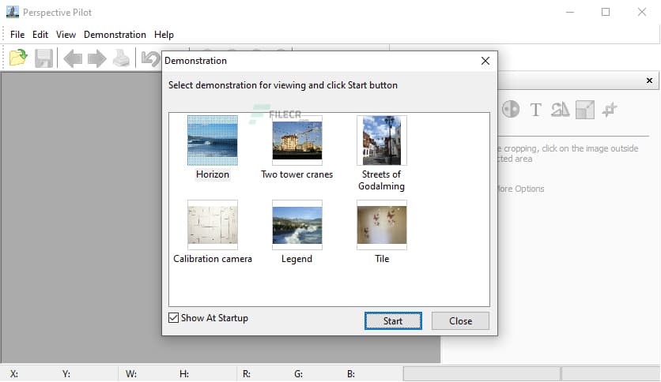This screenshot has width=661, height=382.
Task: Select the Crop tool icon
Action: click(x=609, y=110)
